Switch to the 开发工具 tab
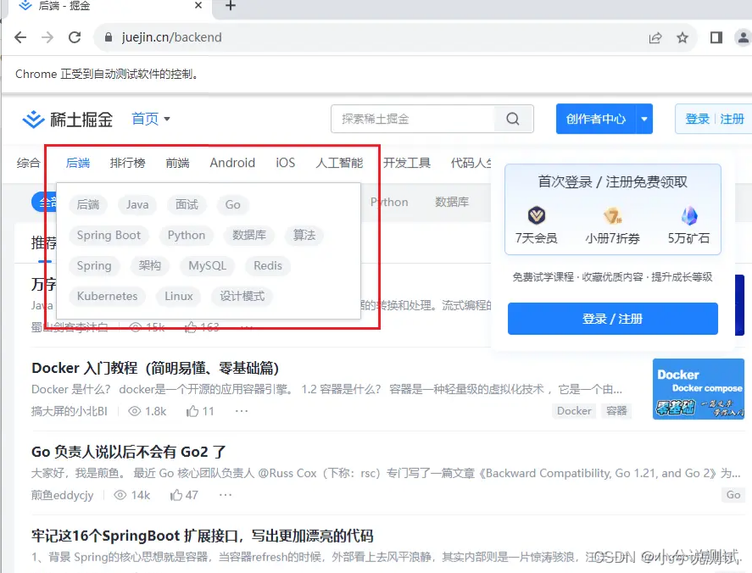Screen dimensions: 752x573 pyautogui.click(x=407, y=163)
